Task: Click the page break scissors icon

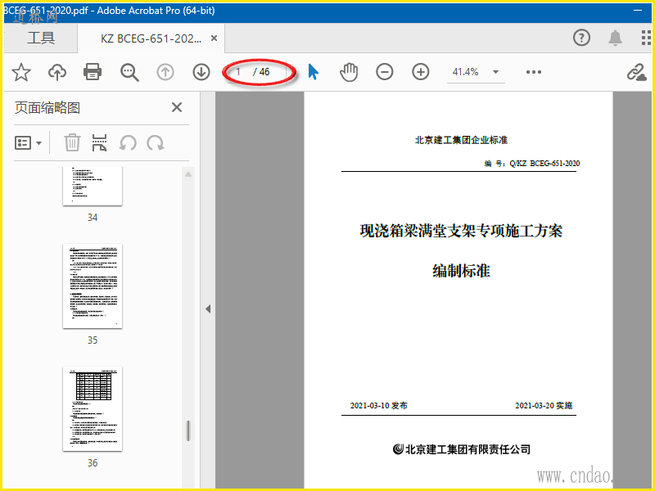Action: coord(99,142)
